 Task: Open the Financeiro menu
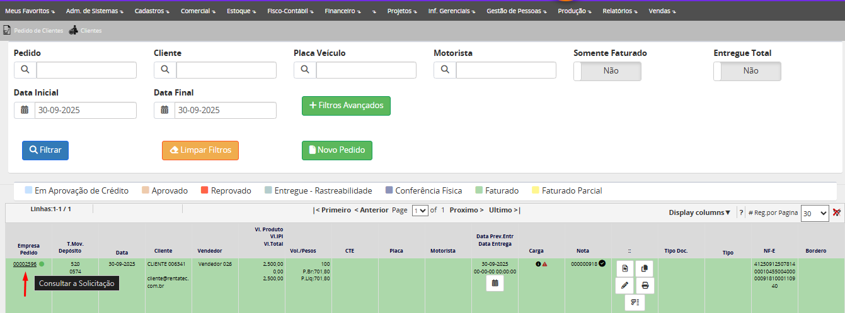coord(343,11)
